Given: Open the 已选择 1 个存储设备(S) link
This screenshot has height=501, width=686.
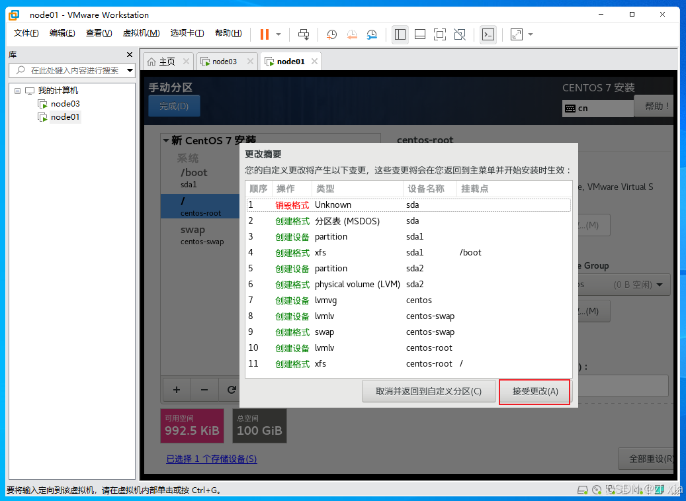Looking at the screenshot, I should pos(211,459).
